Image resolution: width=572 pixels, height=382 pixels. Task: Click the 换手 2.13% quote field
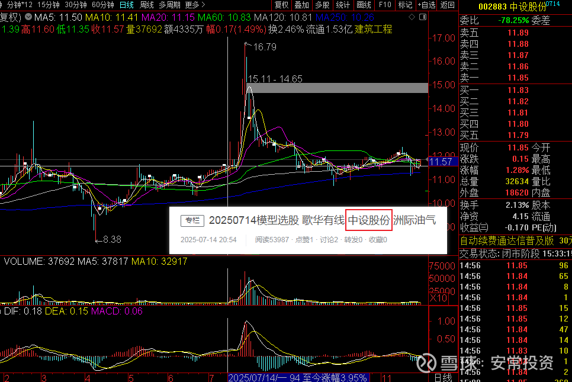click(494, 206)
